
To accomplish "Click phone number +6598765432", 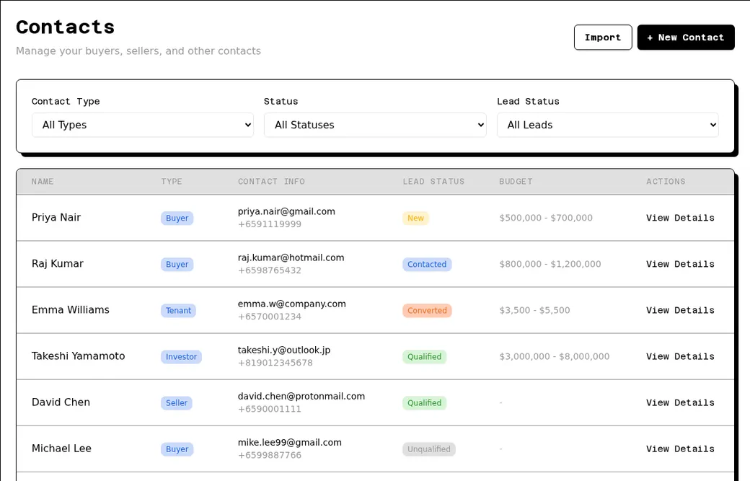I will click(x=270, y=270).
